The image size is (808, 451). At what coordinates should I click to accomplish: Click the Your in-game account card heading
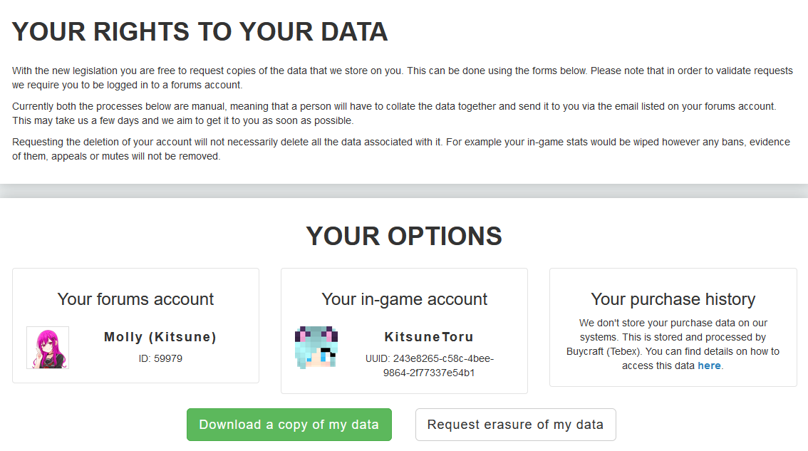tap(405, 299)
